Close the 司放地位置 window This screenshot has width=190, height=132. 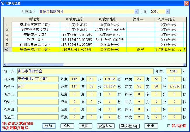pyautogui.click(x=186, y=3)
